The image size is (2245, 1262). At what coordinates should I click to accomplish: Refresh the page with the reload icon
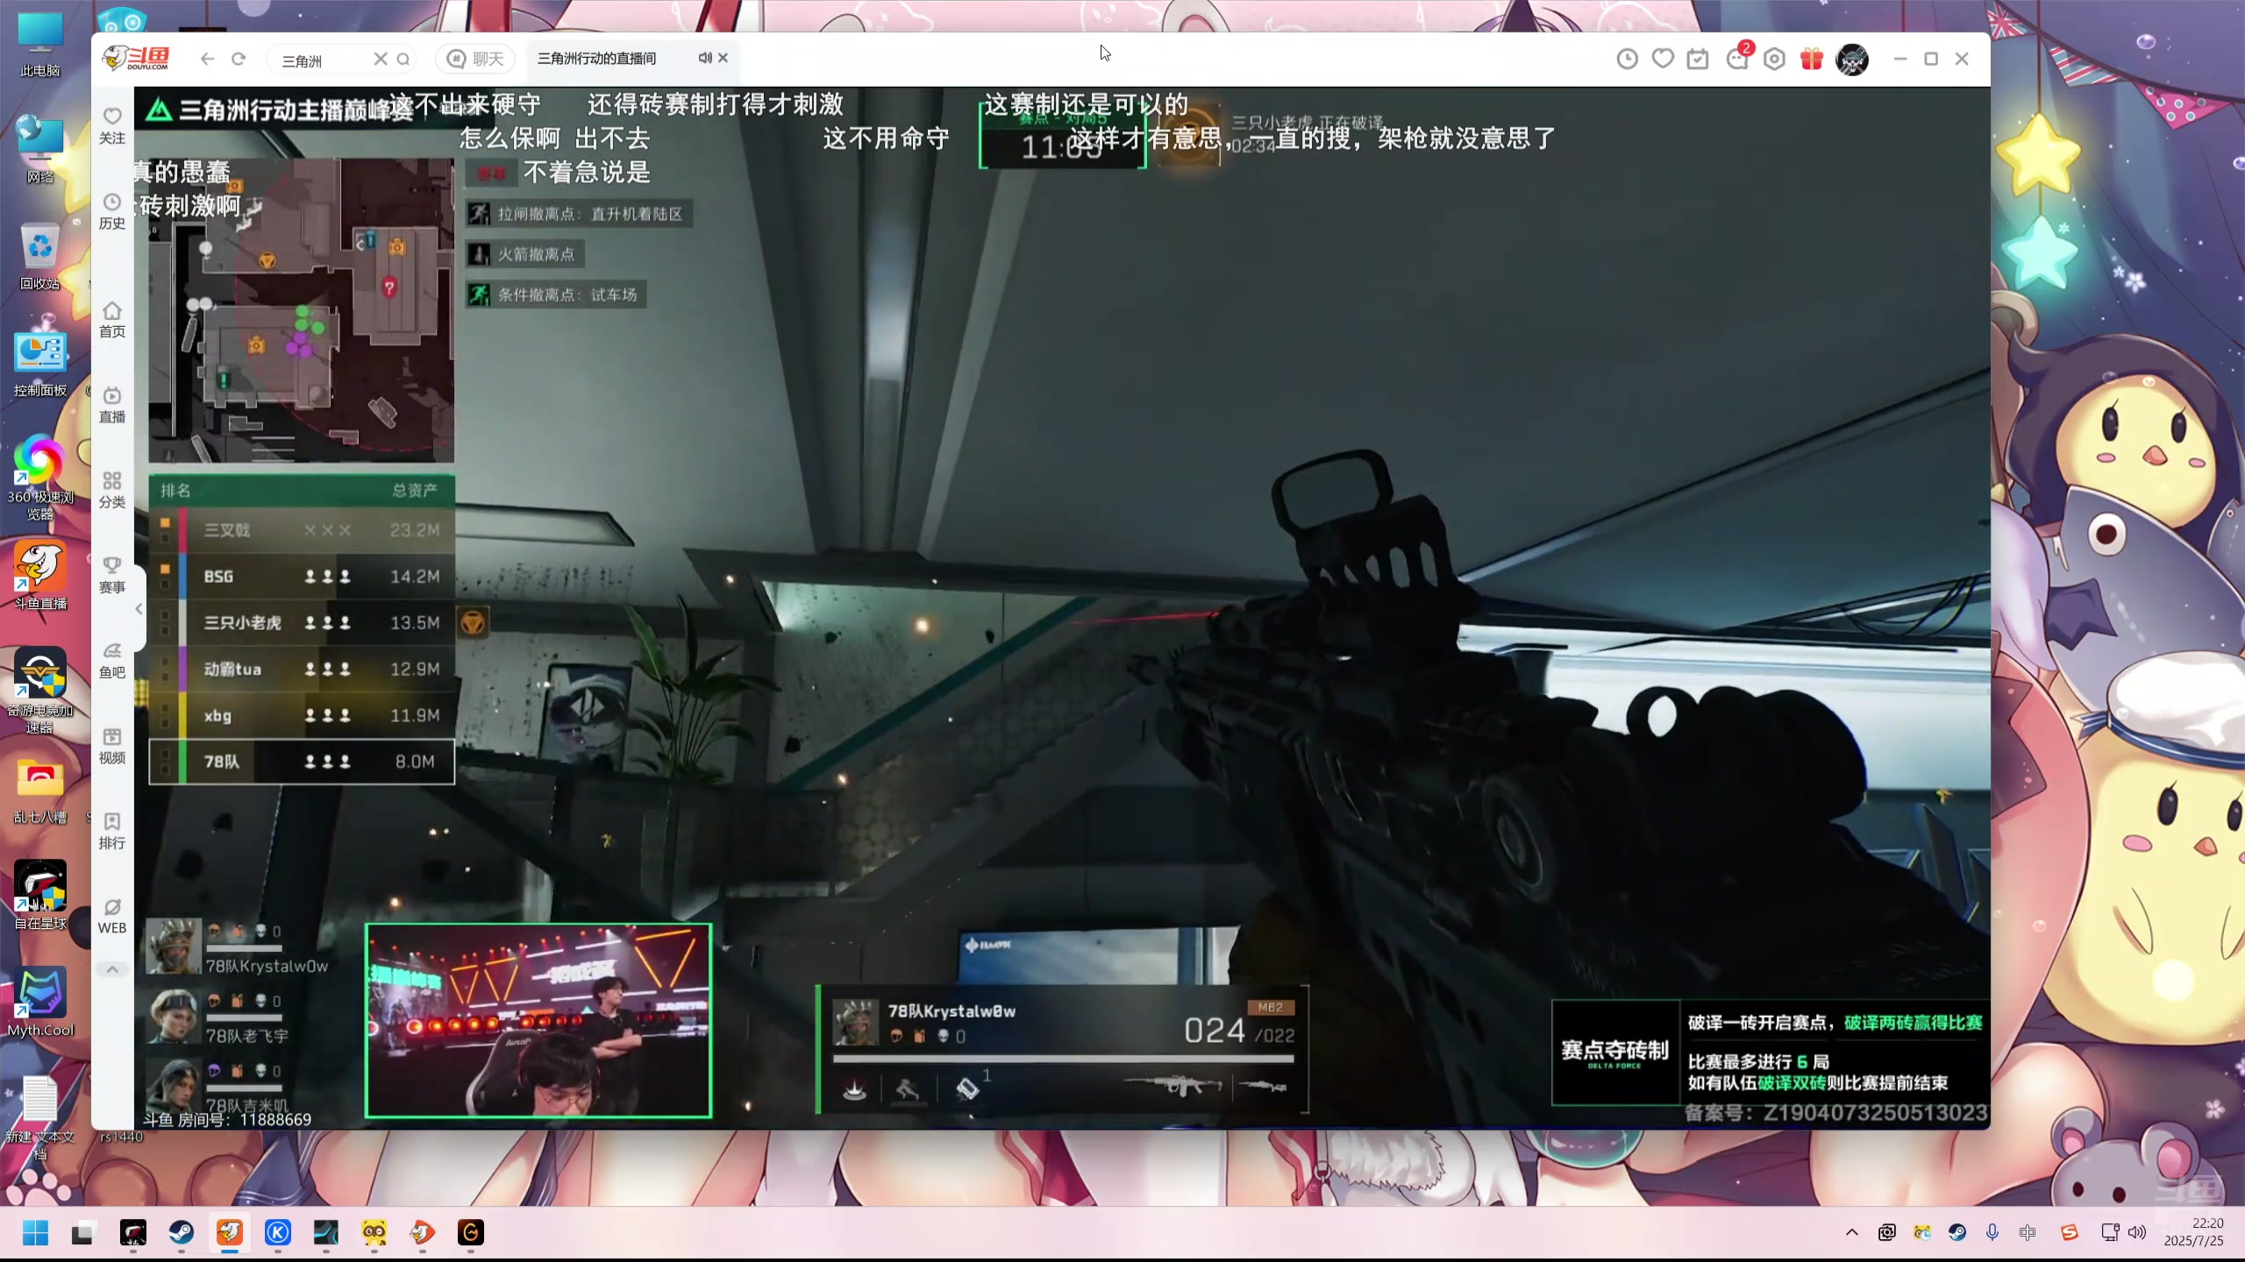click(239, 59)
